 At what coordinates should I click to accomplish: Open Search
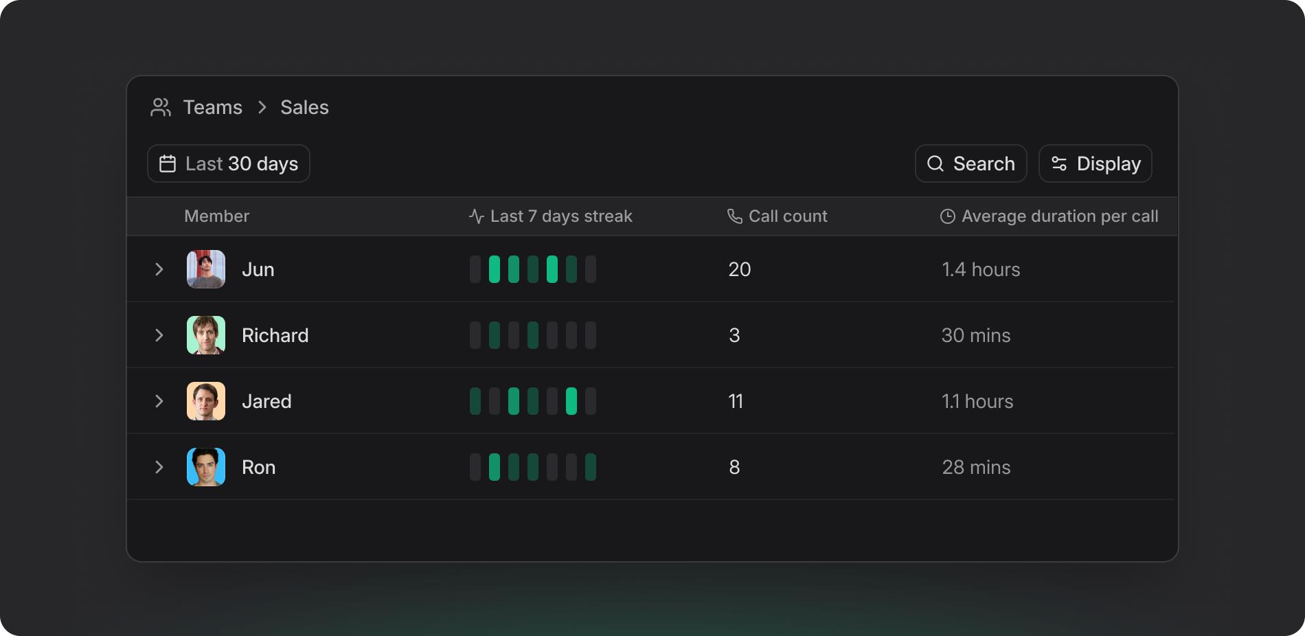[971, 163]
